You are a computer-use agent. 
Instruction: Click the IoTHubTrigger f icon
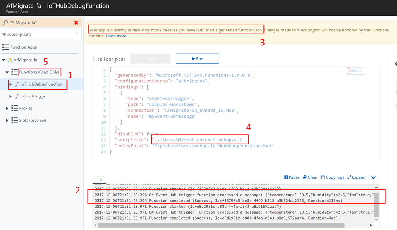pos(17,96)
